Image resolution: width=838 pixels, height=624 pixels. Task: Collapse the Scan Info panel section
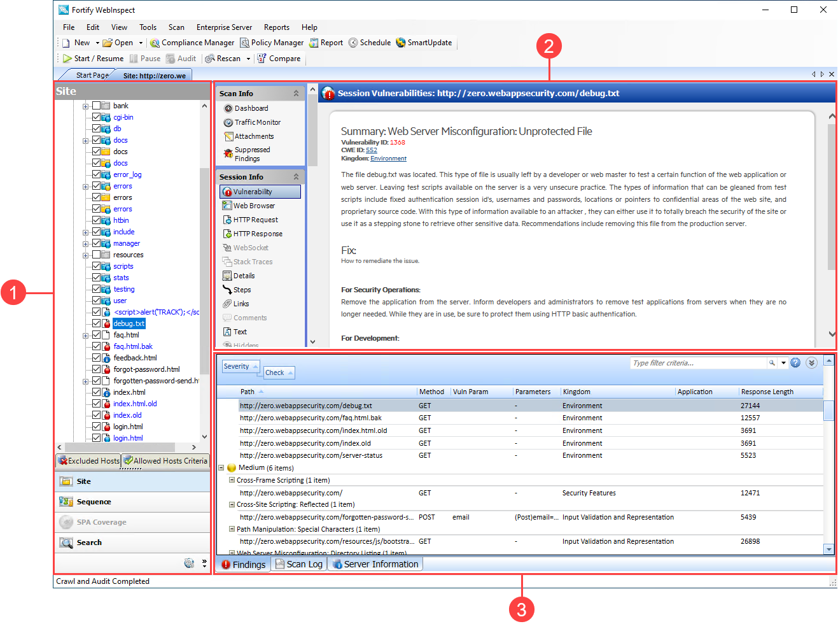[x=296, y=94]
